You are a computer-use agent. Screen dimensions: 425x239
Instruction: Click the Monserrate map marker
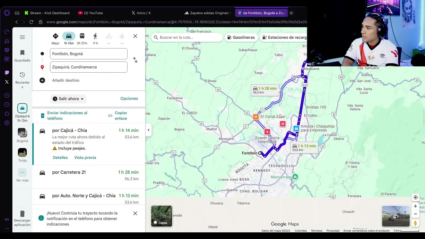coord(295,177)
